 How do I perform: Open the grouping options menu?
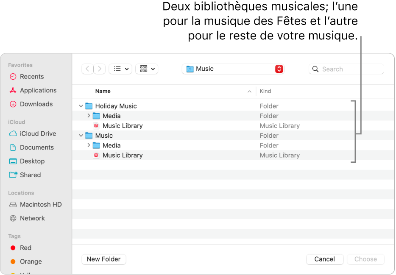point(146,69)
